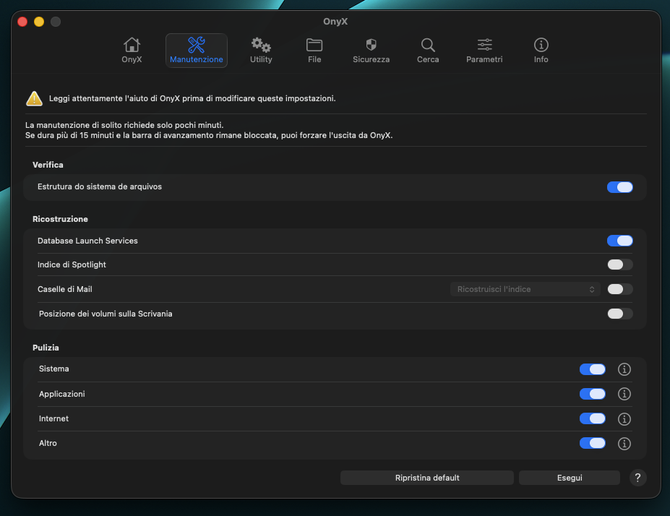The image size is (670, 516).
Task: Click the Indice di Spotlight label
Action: coord(72,265)
